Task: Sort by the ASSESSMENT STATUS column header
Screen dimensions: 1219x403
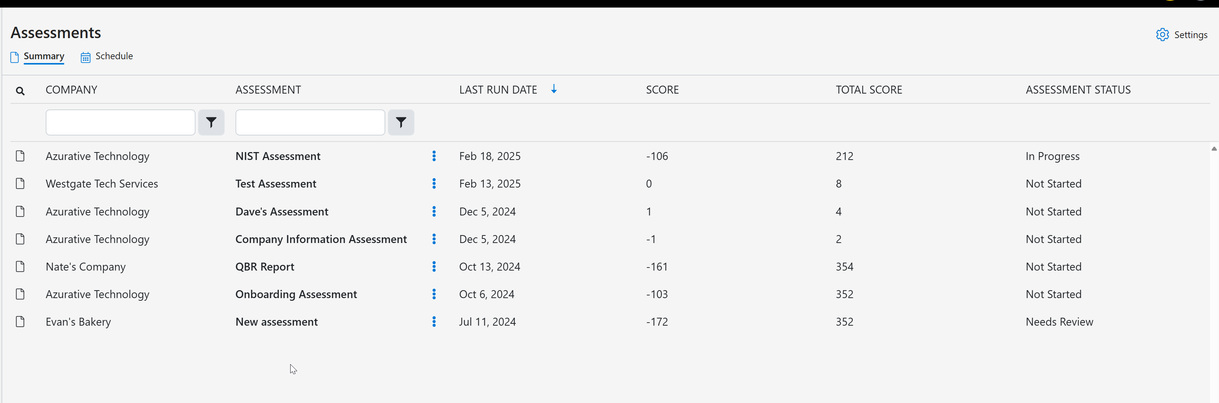Action: point(1078,89)
